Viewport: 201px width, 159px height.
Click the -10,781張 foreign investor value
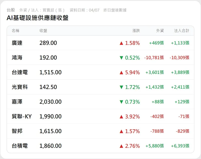[x=154, y=58]
